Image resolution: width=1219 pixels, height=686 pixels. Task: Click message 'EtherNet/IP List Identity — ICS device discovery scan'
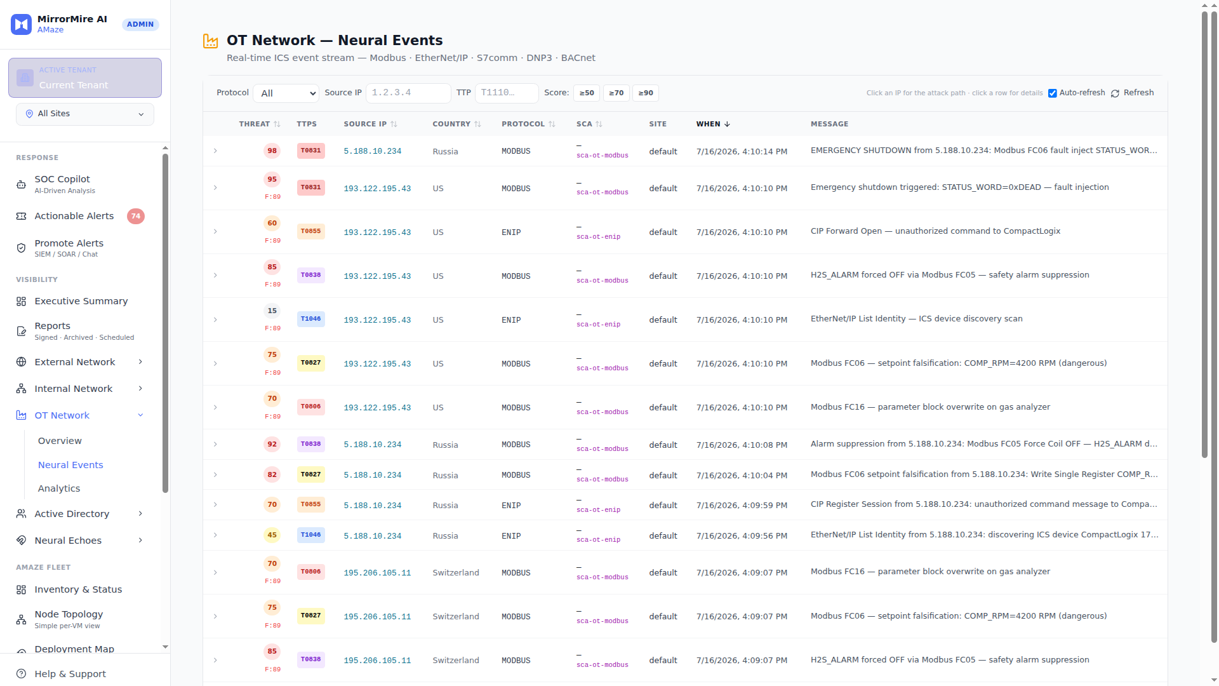(x=917, y=319)
